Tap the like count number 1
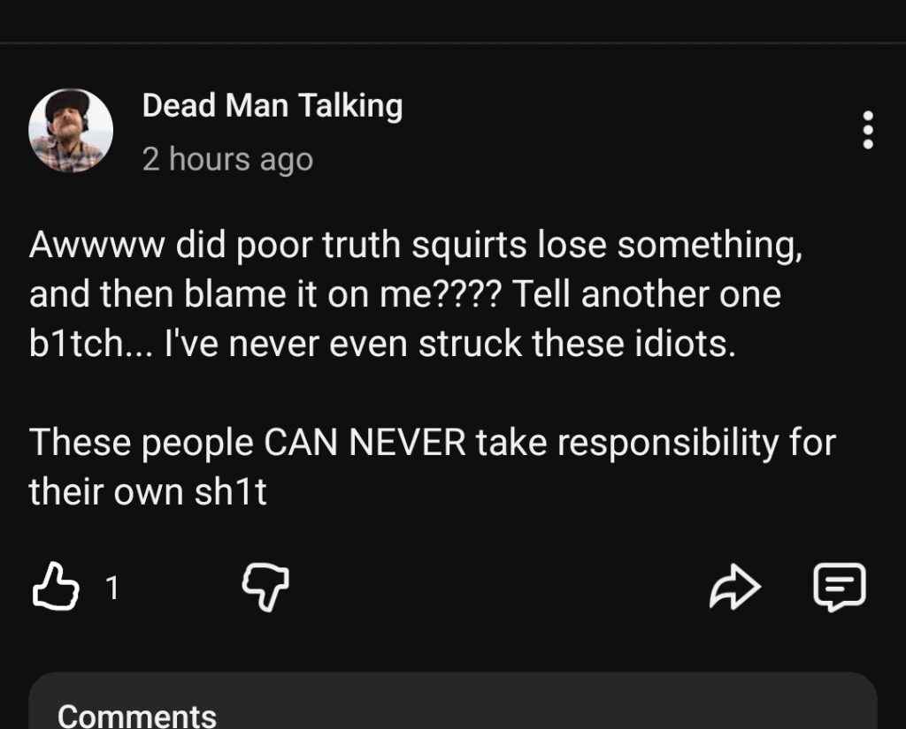The image size is (906, 729). pyautogui.click(x=112, y=589)
